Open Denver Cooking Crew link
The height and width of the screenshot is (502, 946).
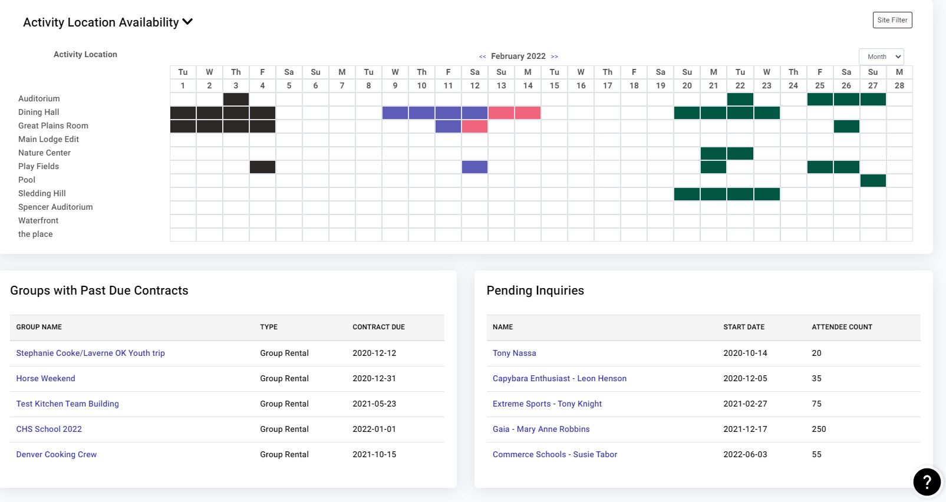(57, 454)
